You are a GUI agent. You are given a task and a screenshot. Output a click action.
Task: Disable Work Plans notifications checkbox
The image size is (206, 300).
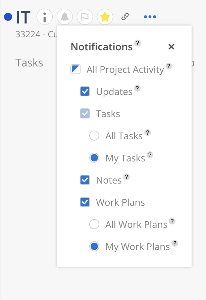click(x=85, y=202)
